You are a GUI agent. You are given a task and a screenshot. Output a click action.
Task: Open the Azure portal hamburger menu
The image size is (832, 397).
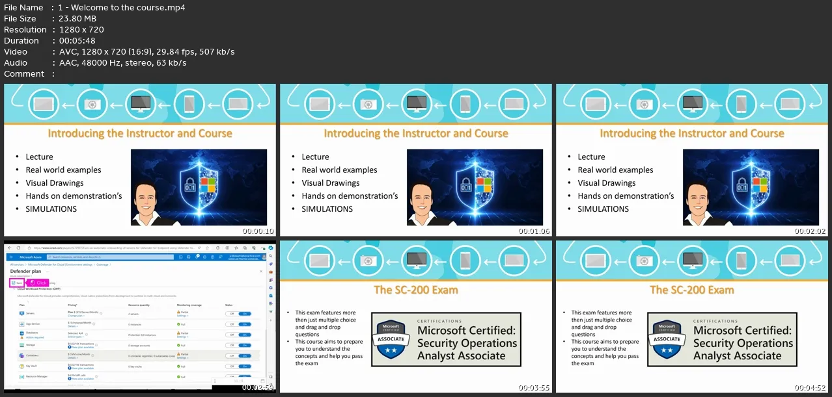(x=11, y=257)
